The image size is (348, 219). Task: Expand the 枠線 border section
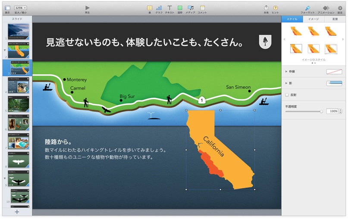click(x=286, y=72)
